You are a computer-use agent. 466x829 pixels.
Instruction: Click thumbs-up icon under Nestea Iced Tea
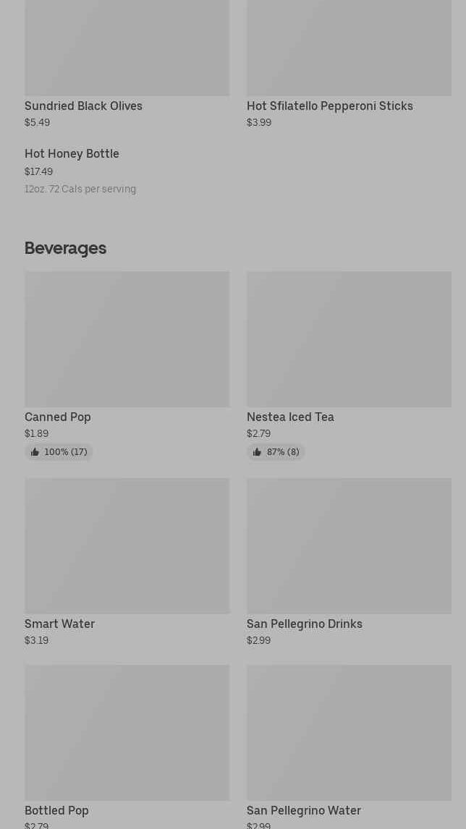pos(257,452)
